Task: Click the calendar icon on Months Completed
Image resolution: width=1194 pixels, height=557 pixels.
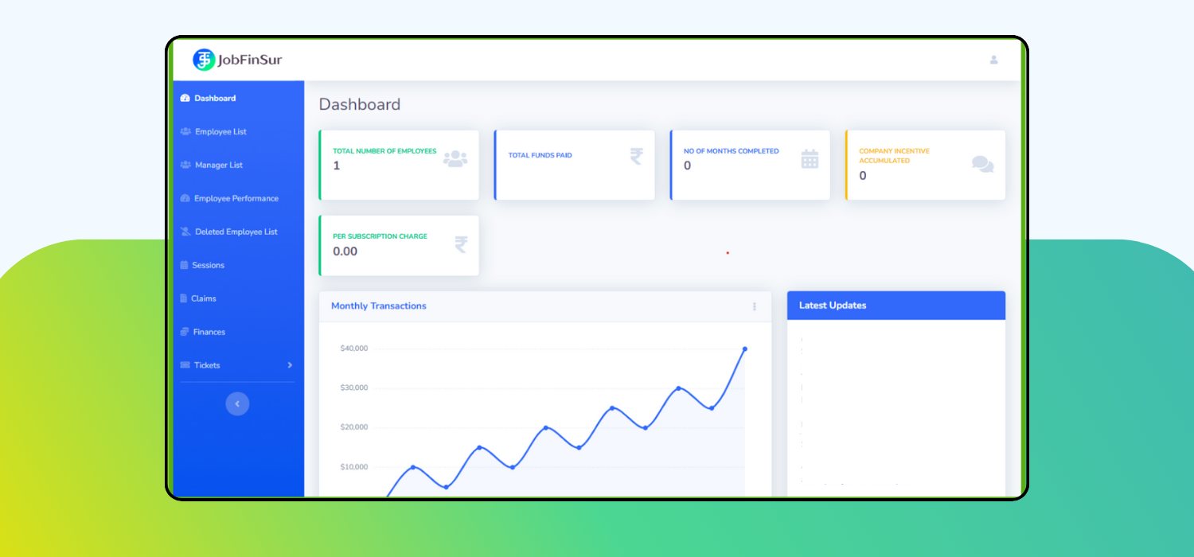Action: pyautogui.click(x=810, y=159)
